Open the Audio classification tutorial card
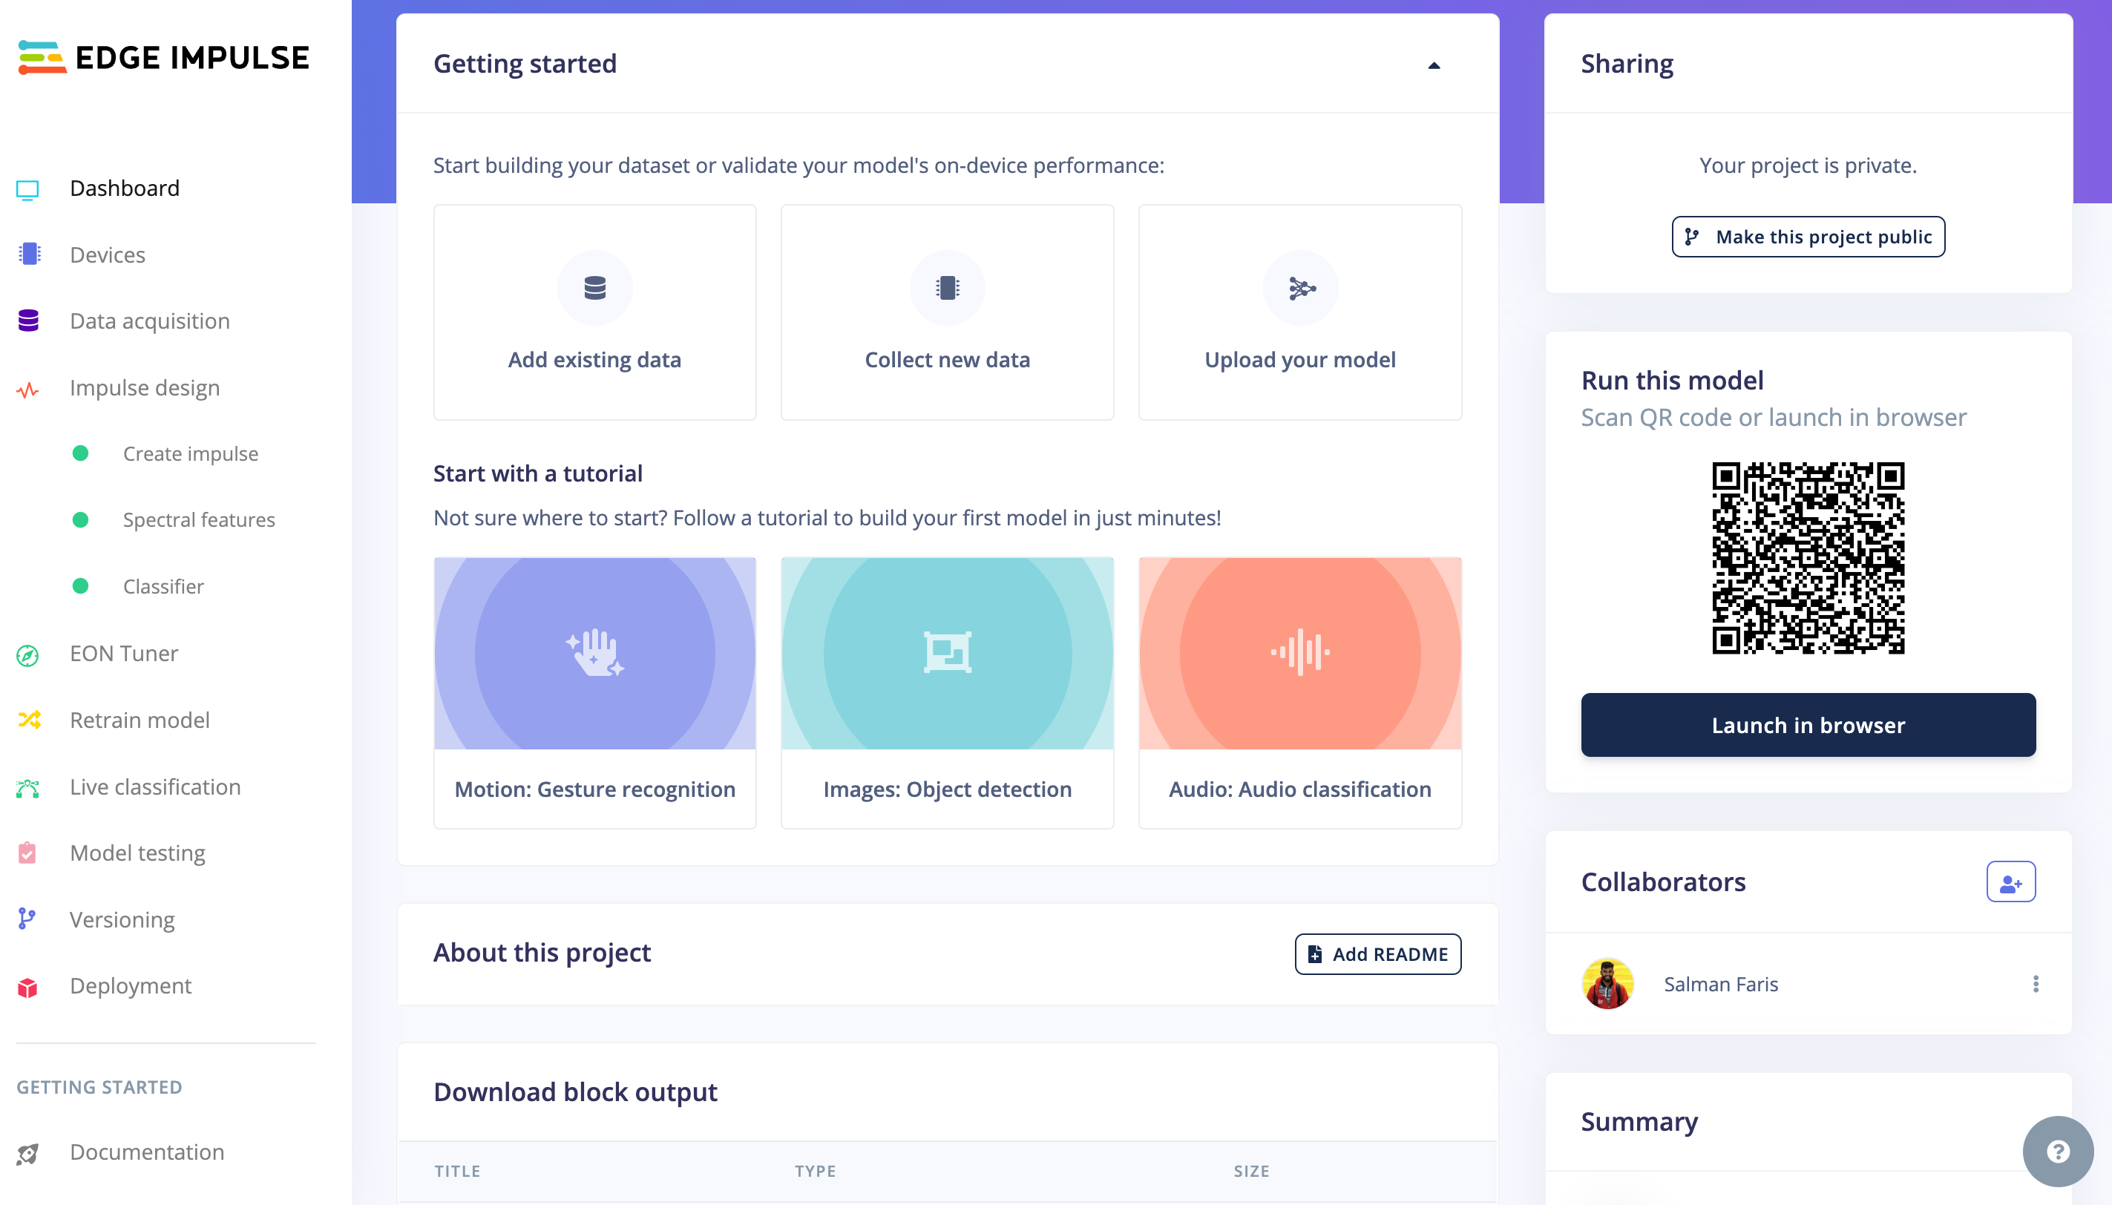2112x1205 pixels. tap(1299, 693)
